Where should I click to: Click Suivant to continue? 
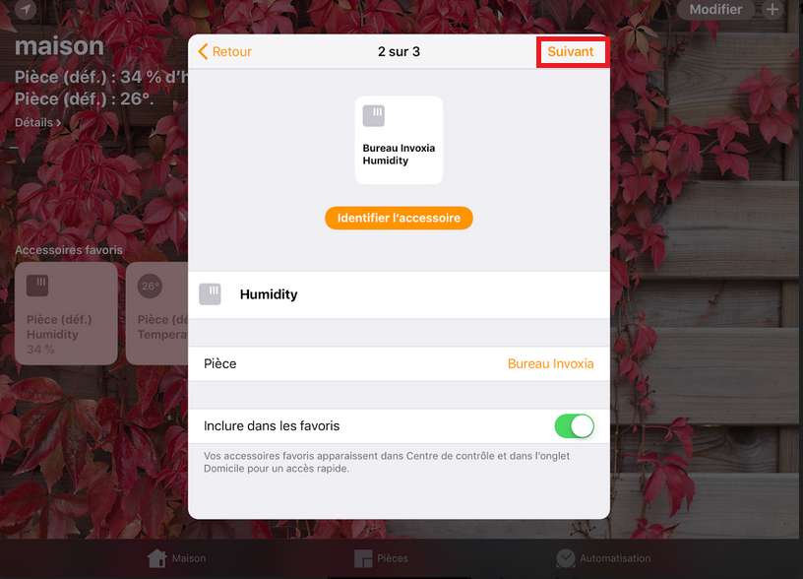point(571,52)
